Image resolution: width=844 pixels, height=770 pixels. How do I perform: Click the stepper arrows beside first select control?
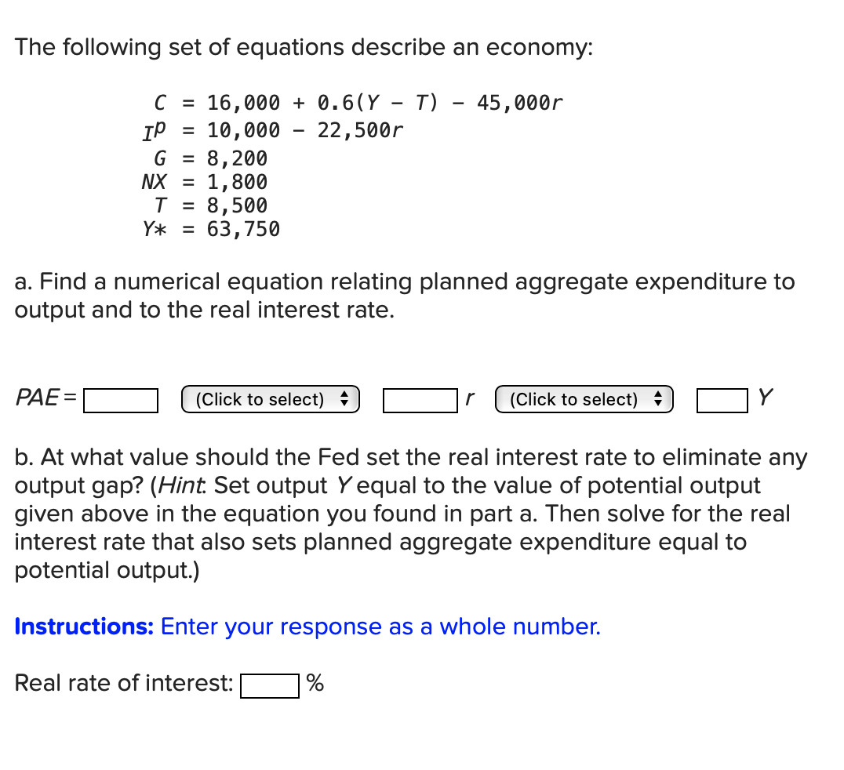tap(344, 399)
